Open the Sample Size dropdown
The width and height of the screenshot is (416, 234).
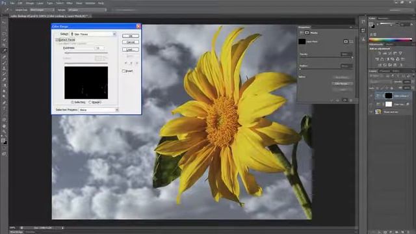42,10
